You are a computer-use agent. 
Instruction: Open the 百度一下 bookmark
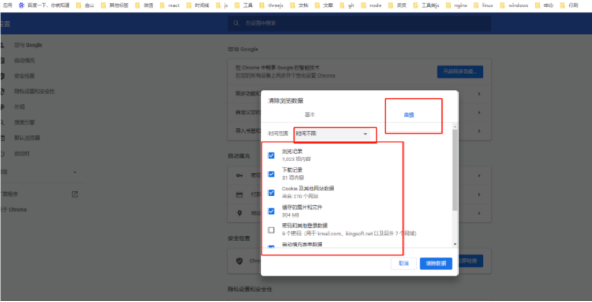click(x=44, y=5)
